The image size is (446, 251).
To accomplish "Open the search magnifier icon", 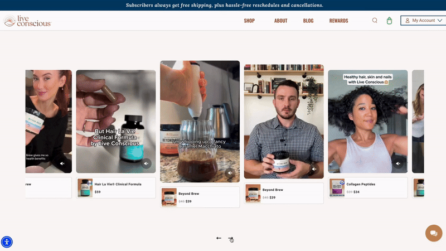I will coord(375,21).
